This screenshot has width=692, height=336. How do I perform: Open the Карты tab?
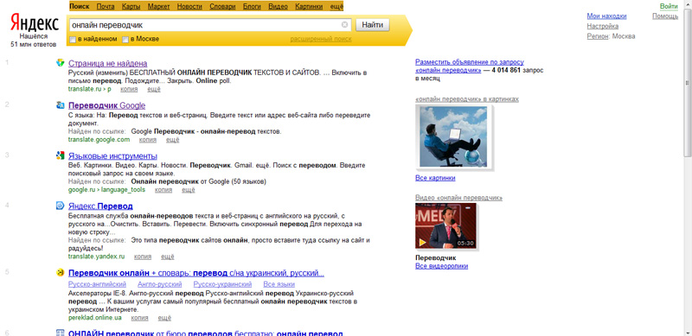pyautogui.click(x=131, y=6)
